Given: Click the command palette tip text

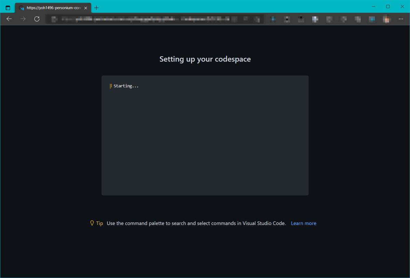Looking at the screenshot, I should pos(196,223).
